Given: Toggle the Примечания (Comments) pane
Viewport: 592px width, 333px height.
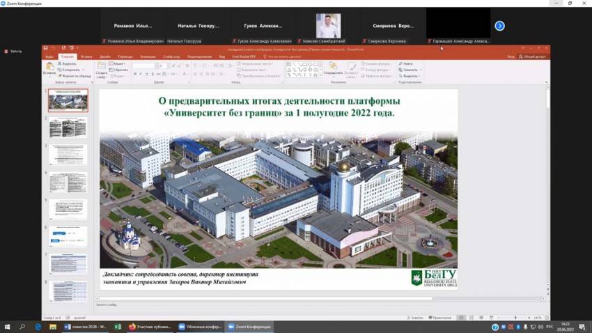Looking at the screenshot, I should click(x=440, y=318).
